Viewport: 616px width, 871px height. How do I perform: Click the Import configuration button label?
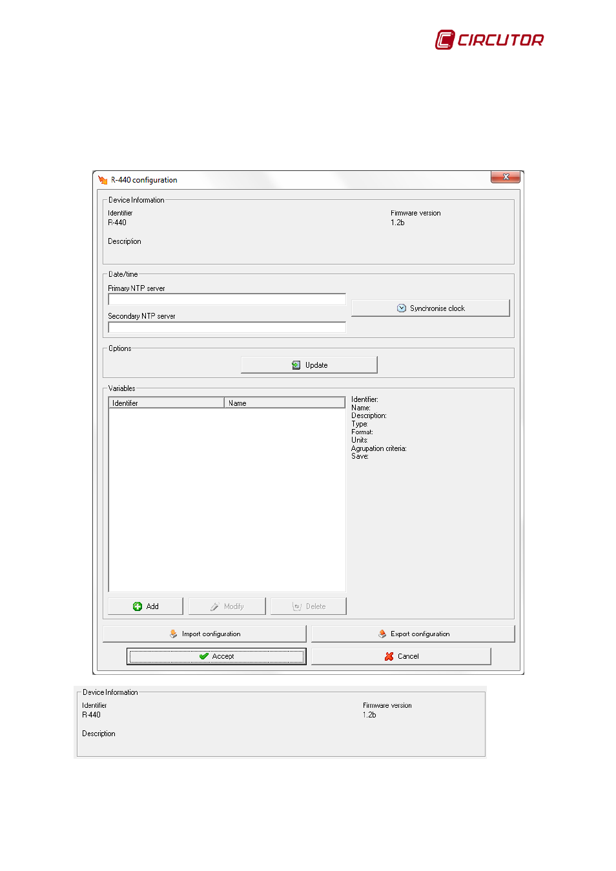click(211, 634)
